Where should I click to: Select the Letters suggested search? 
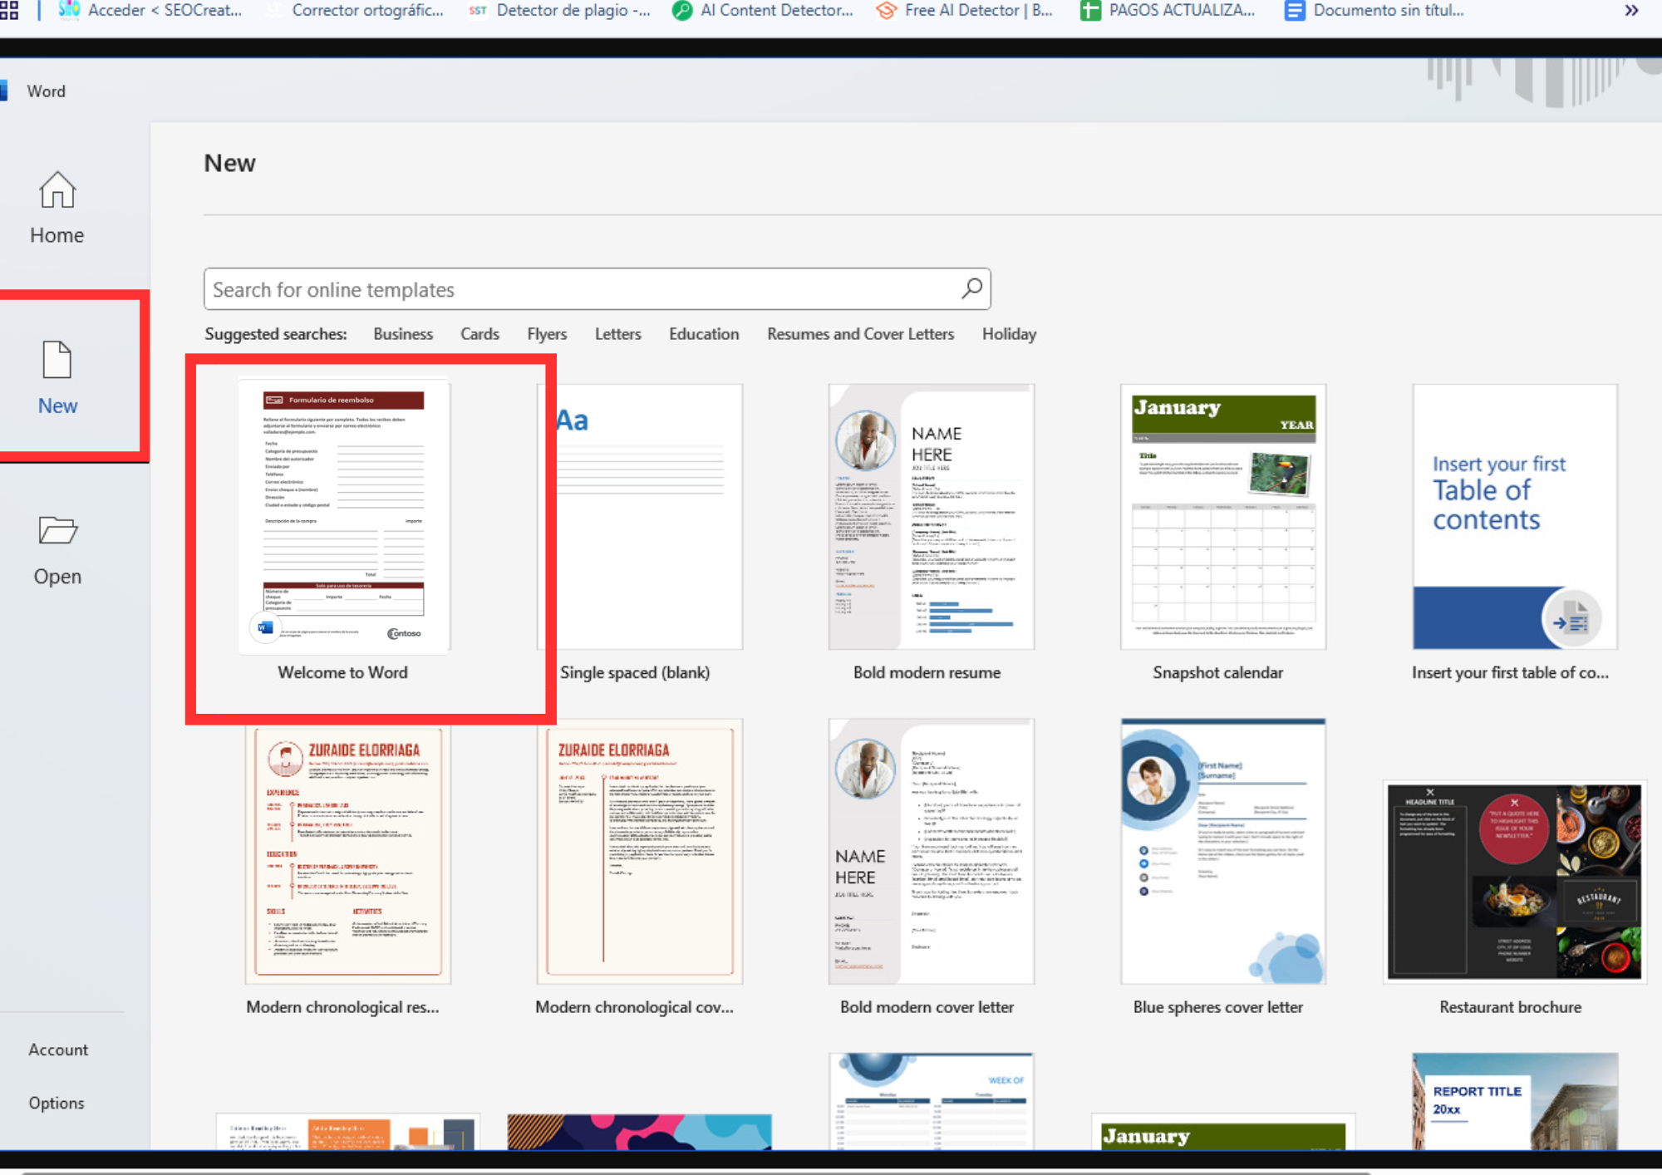tap(617, 334)
